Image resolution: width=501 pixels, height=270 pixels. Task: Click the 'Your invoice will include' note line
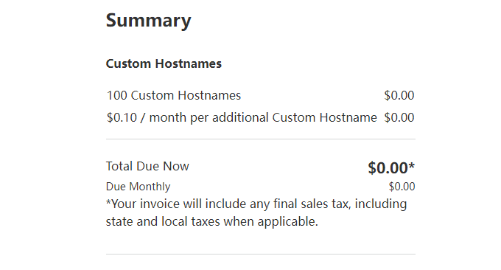256,204
